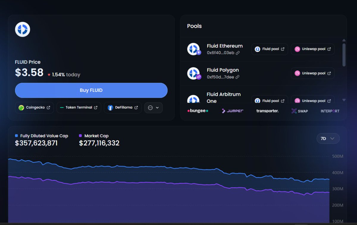Click the Jumper bridge logo
This screenshot has height=225, width=357.
(x=233, y=111)
